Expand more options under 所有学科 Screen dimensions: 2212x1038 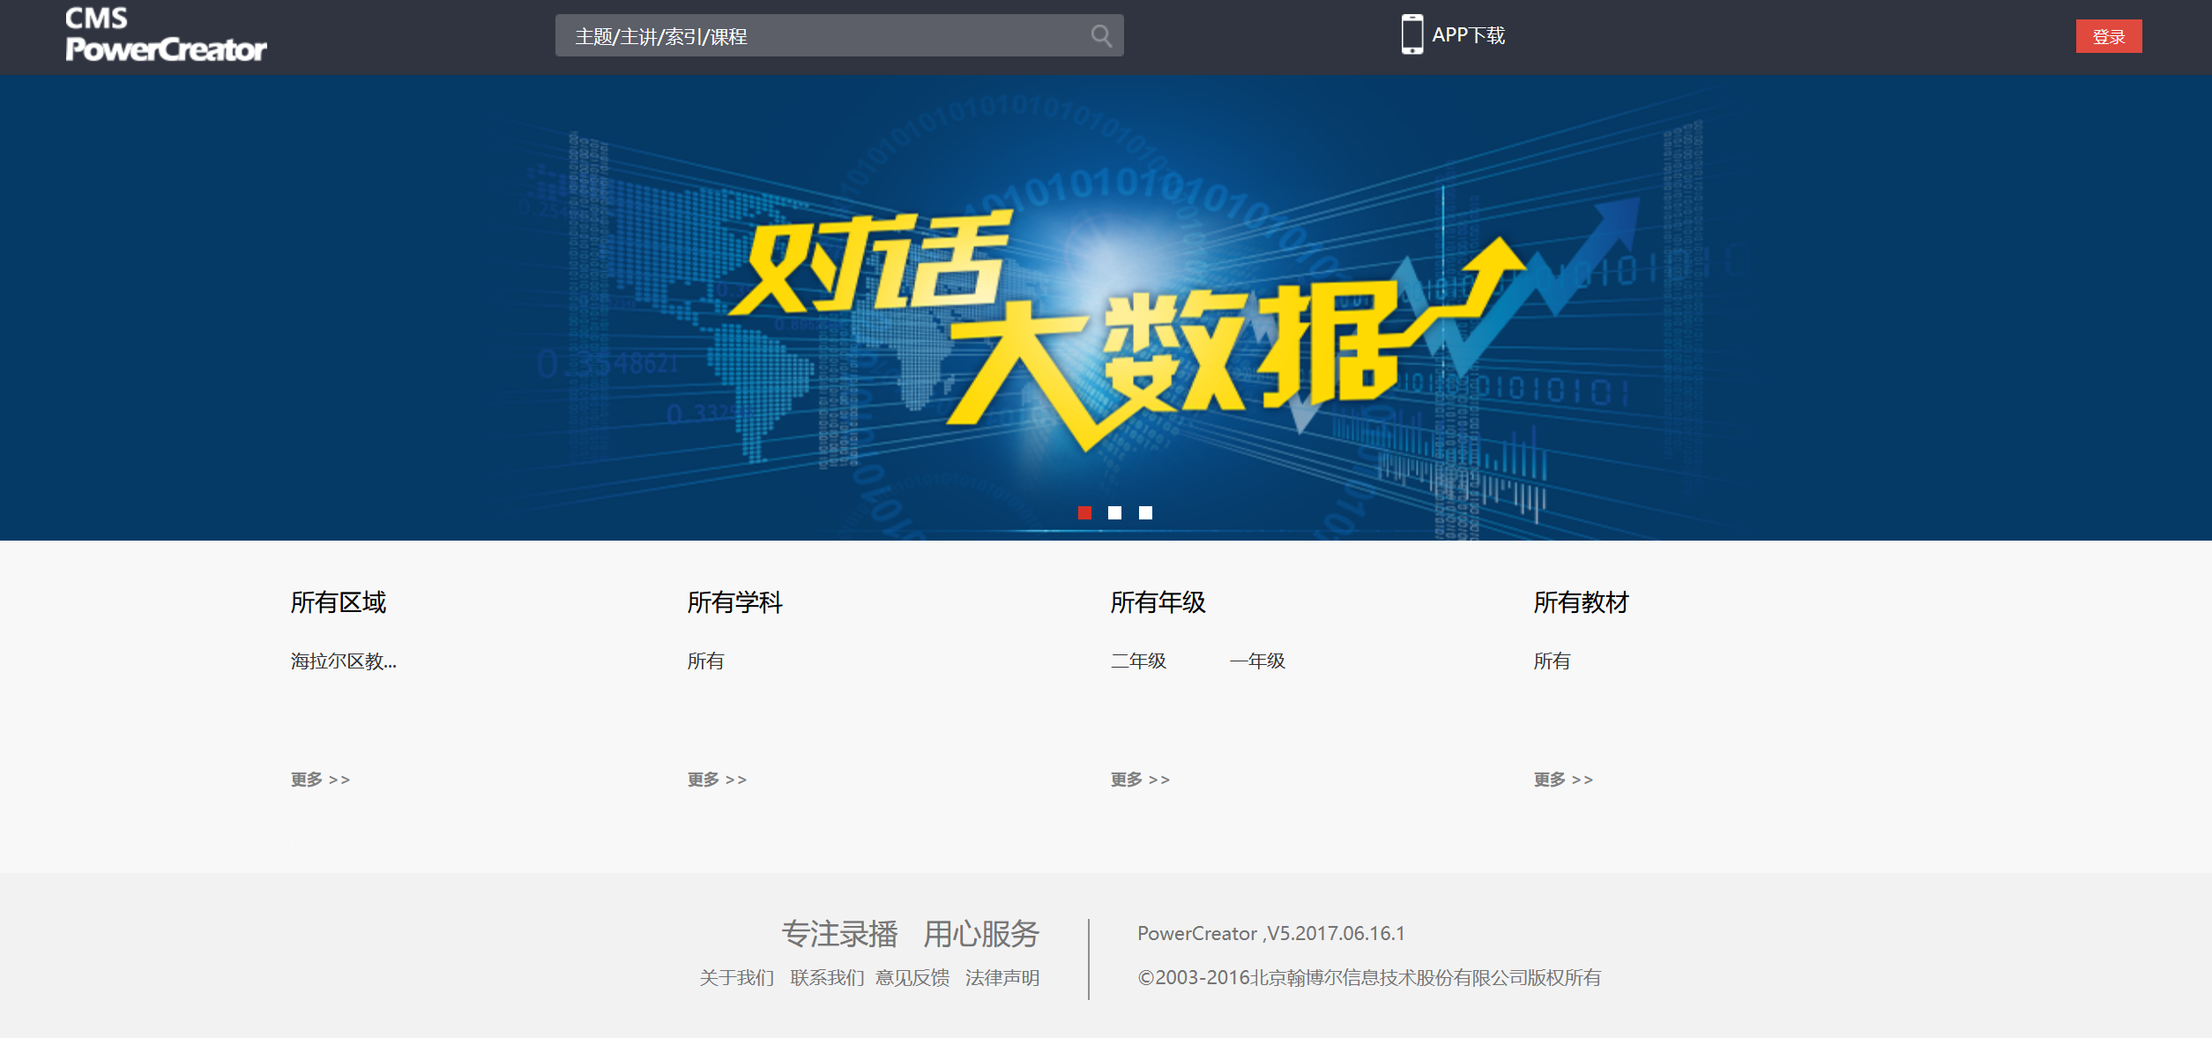(x=717, y=780)
